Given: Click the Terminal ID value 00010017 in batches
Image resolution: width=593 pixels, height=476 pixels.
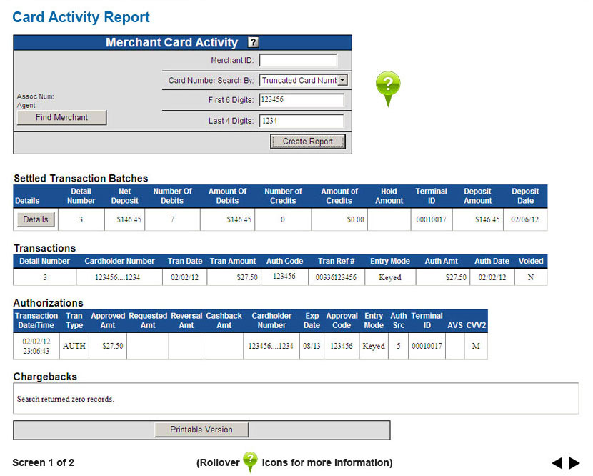Looking at the screenshot, I should pos(432,220).
